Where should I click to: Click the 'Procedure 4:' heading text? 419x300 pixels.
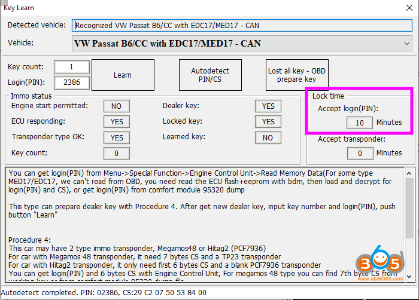[x=30, y=240]
